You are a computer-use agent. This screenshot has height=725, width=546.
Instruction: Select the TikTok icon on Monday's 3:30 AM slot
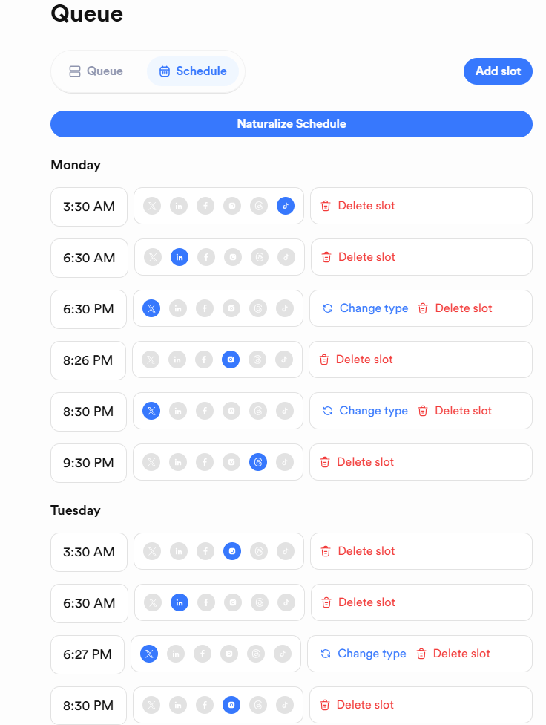285,206
